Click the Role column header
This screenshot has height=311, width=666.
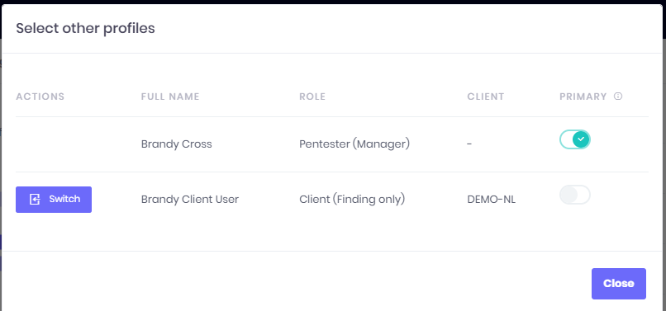point(312,97)
